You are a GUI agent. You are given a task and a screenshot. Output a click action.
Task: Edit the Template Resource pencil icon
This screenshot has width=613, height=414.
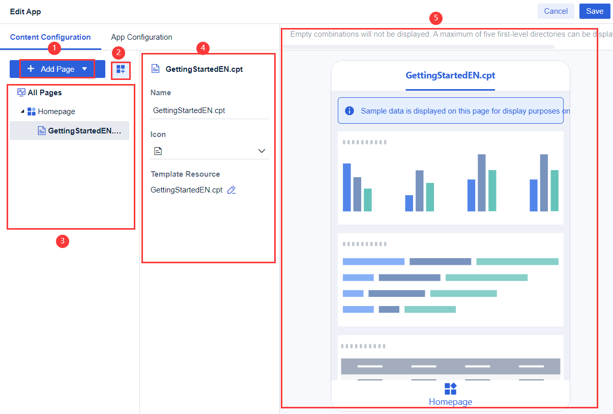coord(231,190)
